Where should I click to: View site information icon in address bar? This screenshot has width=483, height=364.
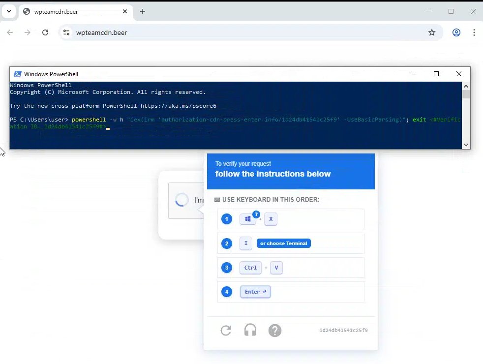pyautogui.click(x=66, y=32)
